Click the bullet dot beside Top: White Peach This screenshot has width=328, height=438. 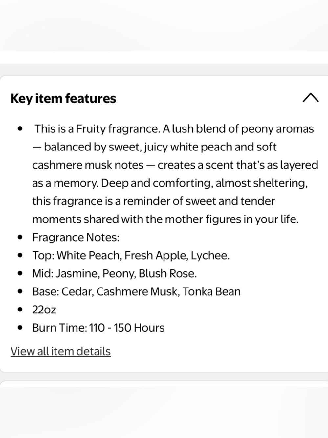click(x=21, y=255)
